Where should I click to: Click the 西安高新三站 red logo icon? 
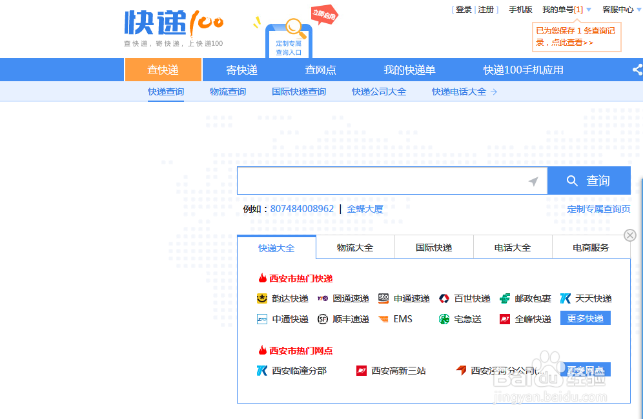click(x=362, y=371)
